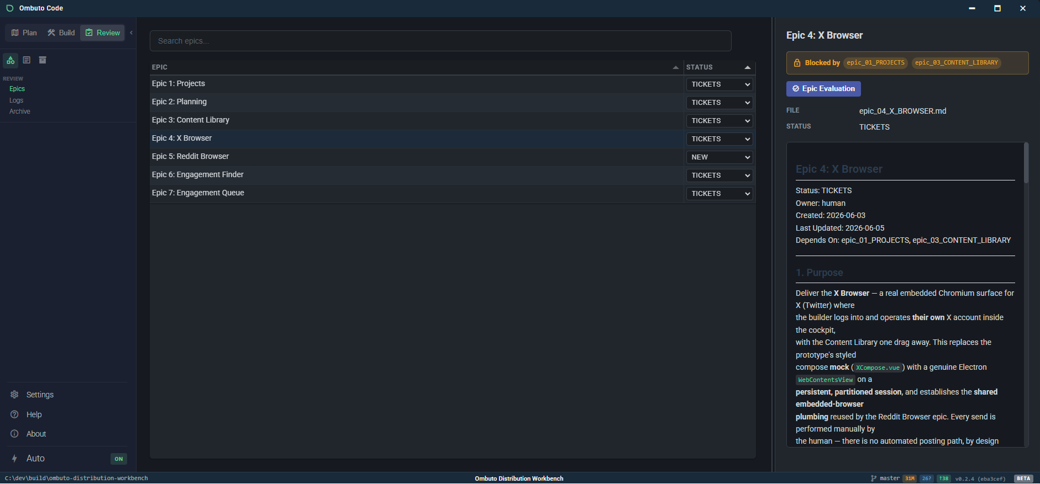Select the Epic 2: Planning row

[417, 102]
